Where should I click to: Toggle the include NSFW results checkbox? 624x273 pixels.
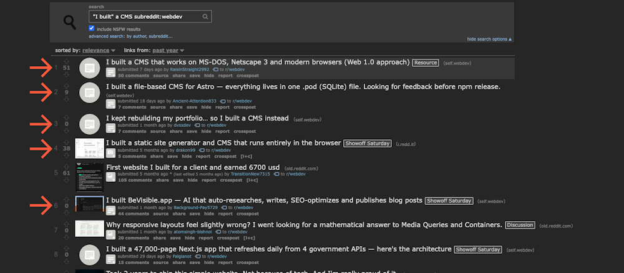[92, 28]
